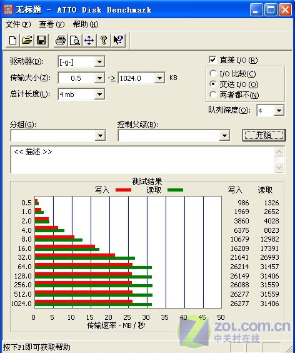Click the green 读取 legend swatch

(176, 190)
